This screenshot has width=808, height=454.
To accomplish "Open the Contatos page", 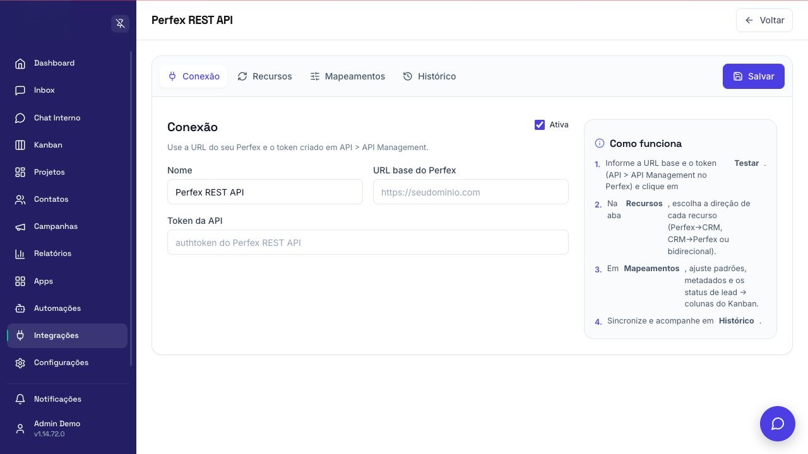I will 67,199.
